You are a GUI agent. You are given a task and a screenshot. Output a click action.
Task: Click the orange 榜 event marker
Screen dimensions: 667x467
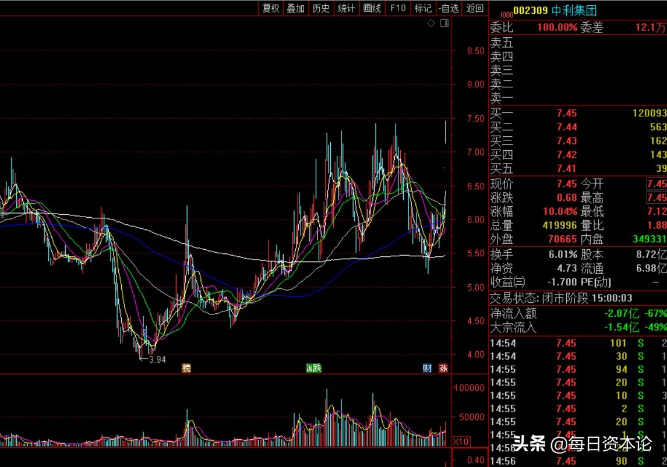tap(186, 368)
